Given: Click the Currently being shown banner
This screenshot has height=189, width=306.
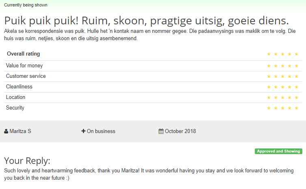Looking at the screenshot, I should click(26, 5).
